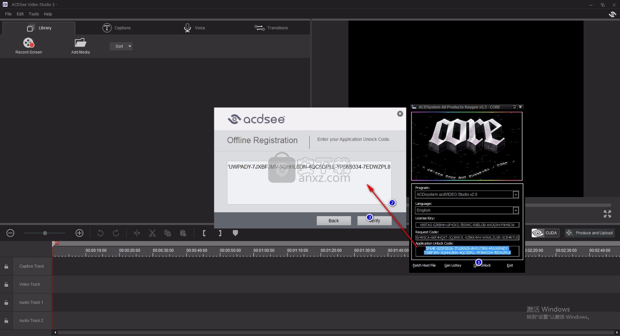Click the scrollbar left arrow at the bottom
620x336 pixels.
point(55,333)
